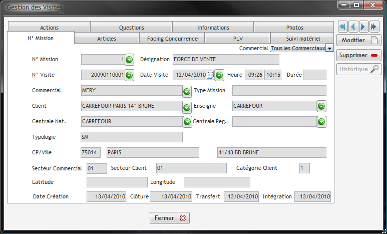Open the Facing Concurrence tab

tap(172, 39)
